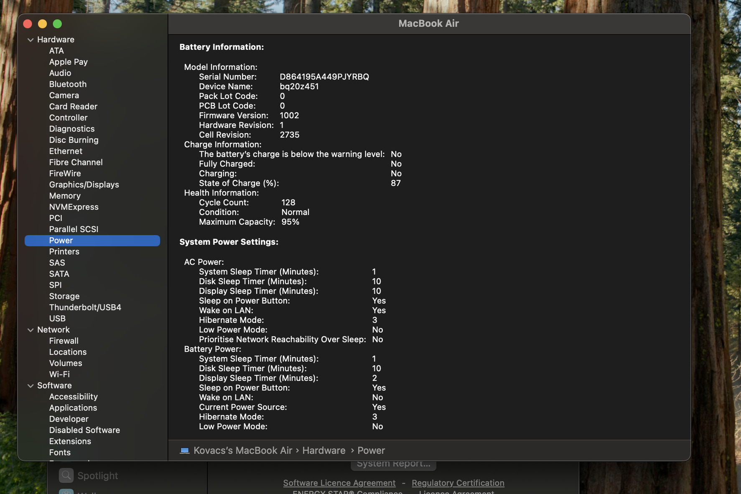Select the highlighted Power entry
Viewport: 741px width, 494px height.
[x=92, y=241]
